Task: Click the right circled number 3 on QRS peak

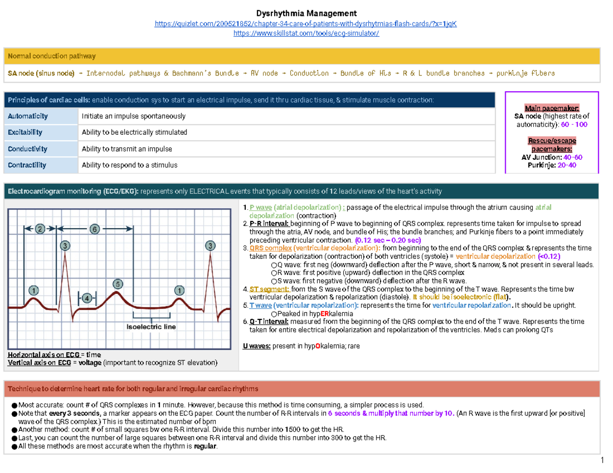Action: click(x=210, y=246)
